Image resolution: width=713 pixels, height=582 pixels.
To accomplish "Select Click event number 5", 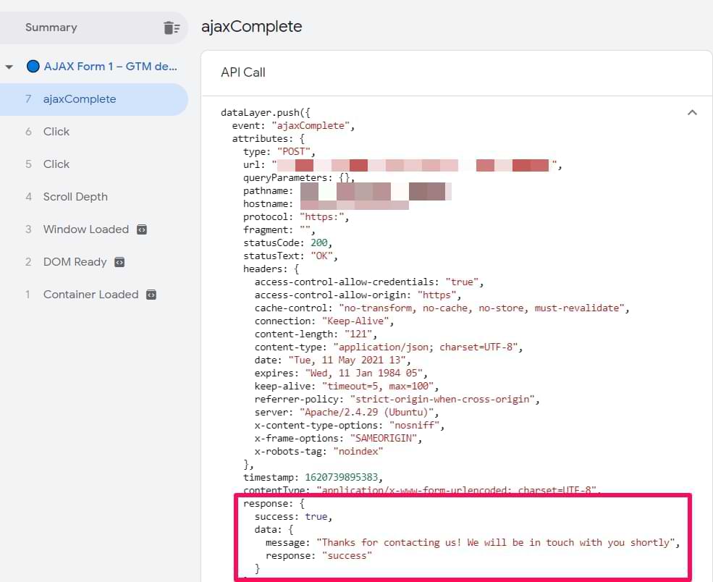I will click(56, 164).
